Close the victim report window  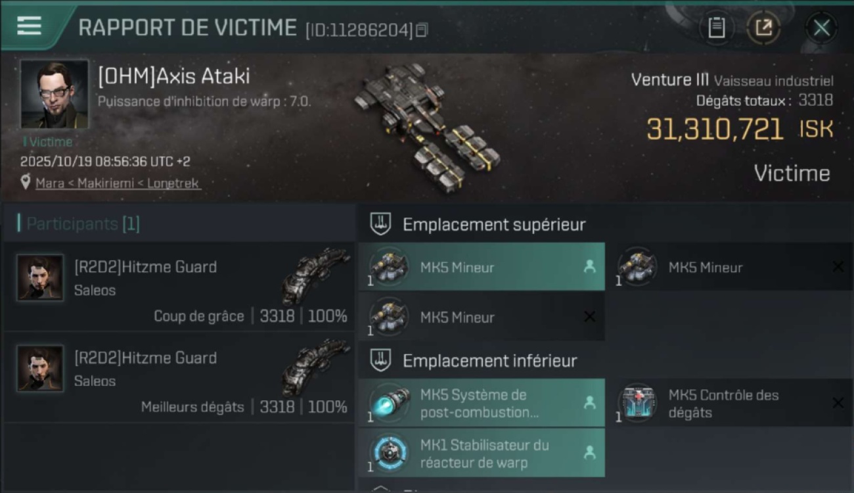pos(821,28)
